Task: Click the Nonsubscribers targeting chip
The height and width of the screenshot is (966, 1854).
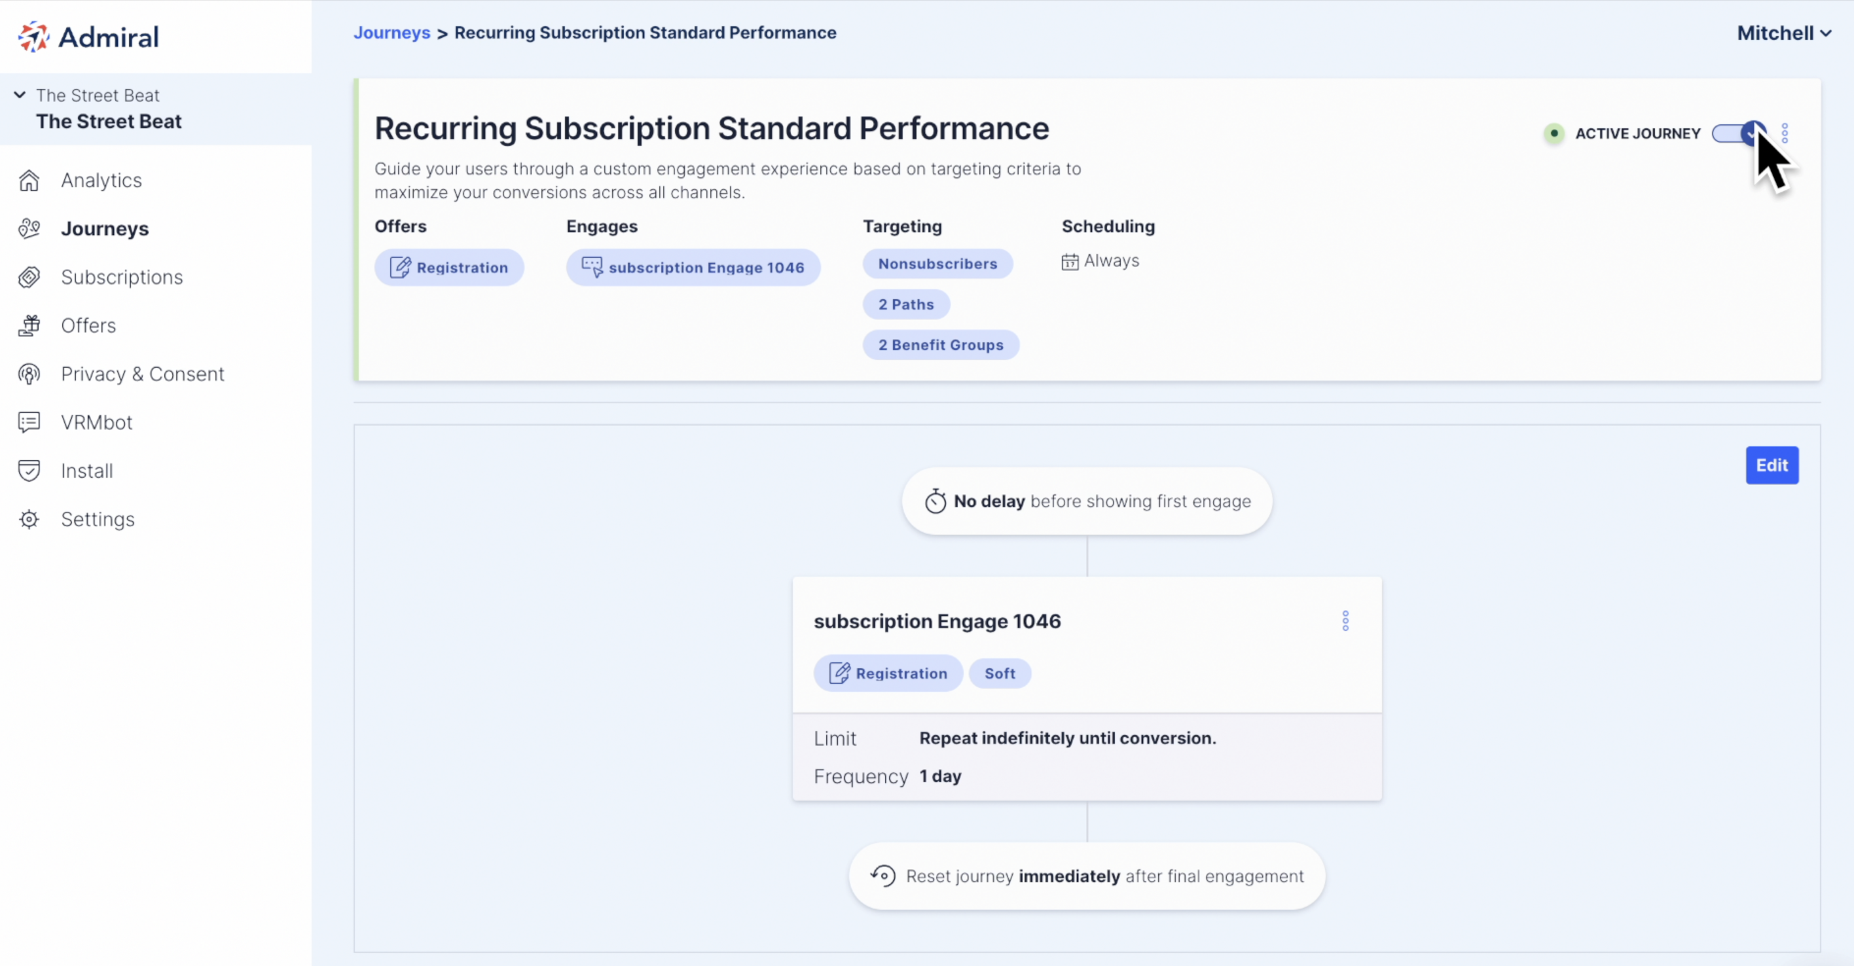Action: 937,264
